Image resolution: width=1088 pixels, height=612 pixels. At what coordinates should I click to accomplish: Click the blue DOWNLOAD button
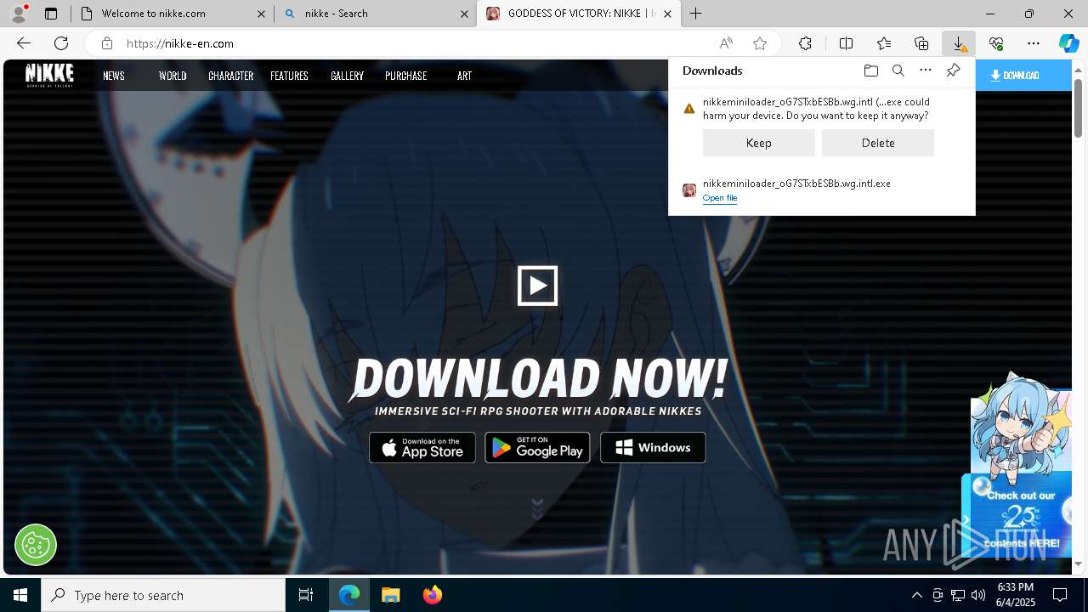click(x=1023, y=76)
